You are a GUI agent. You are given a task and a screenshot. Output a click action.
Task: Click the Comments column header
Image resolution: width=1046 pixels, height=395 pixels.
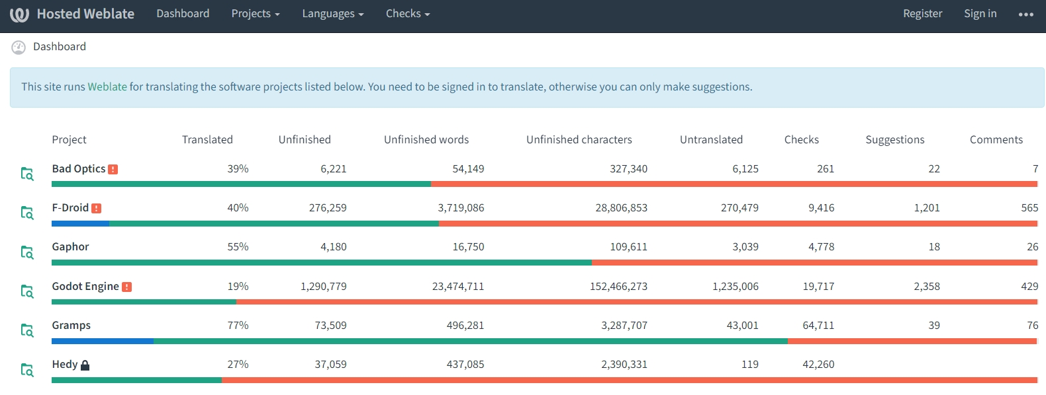(x=996, y=139)
